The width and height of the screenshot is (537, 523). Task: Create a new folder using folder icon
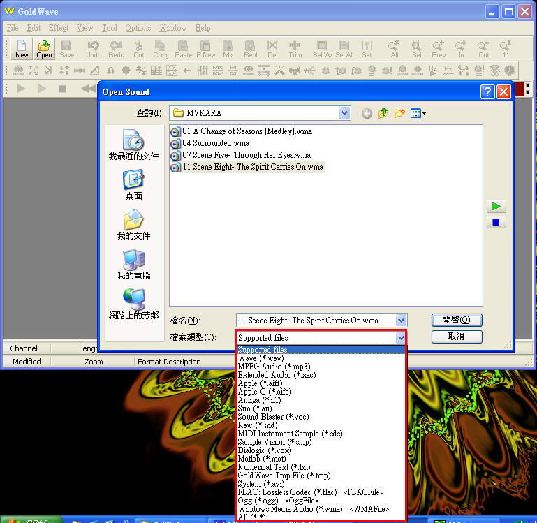(x=400, y=113)
